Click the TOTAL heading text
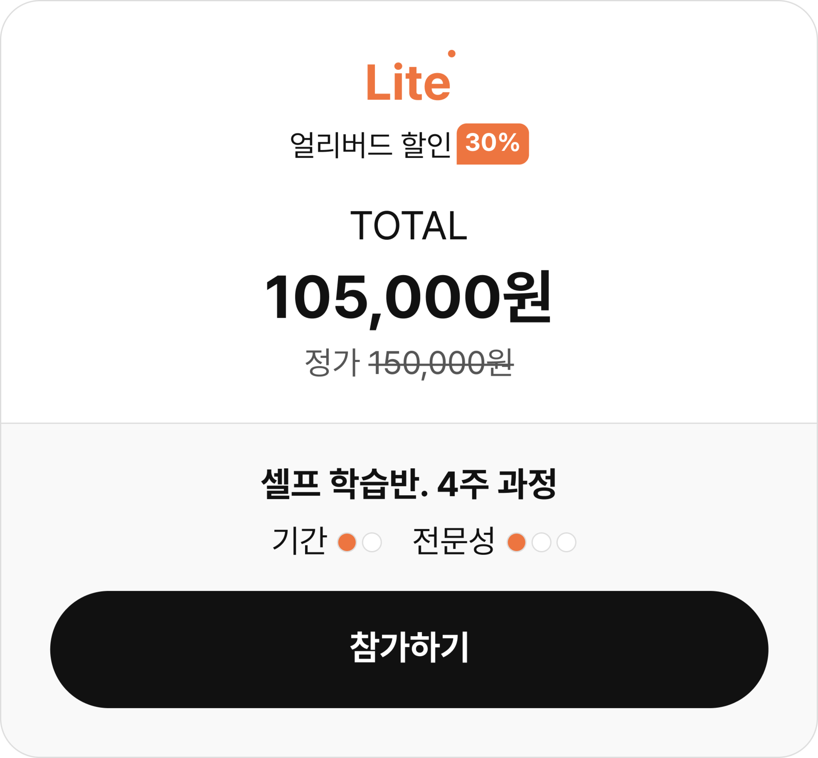Viewport: 818px width, 758px height. (409, 226)
